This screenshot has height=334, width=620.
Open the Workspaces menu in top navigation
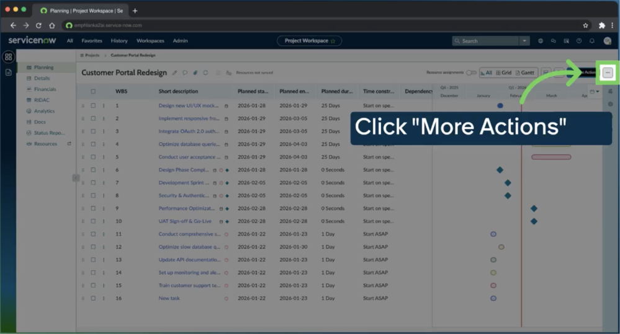pos(150,41)
